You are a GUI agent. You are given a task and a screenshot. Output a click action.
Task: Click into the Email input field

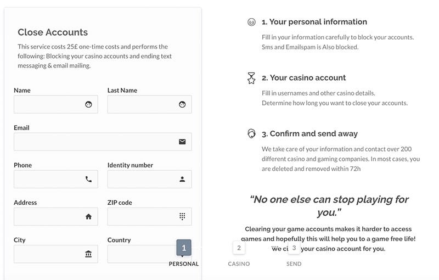tap(94, 142)
